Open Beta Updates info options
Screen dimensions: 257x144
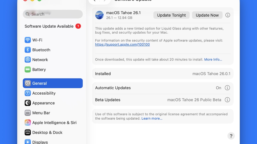point(227,100)
